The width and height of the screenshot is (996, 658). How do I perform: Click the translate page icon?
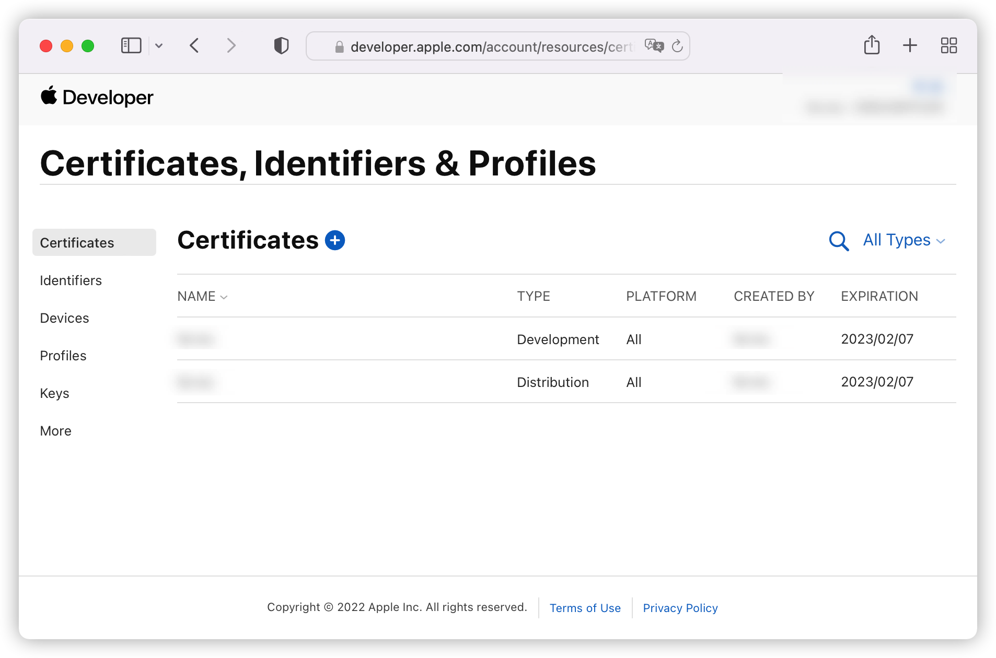[654, 46]
